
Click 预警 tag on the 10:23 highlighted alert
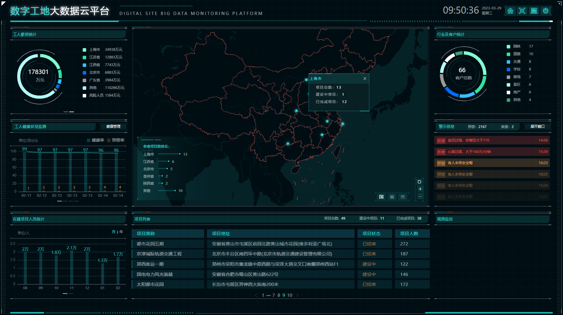tap(441, 163)
